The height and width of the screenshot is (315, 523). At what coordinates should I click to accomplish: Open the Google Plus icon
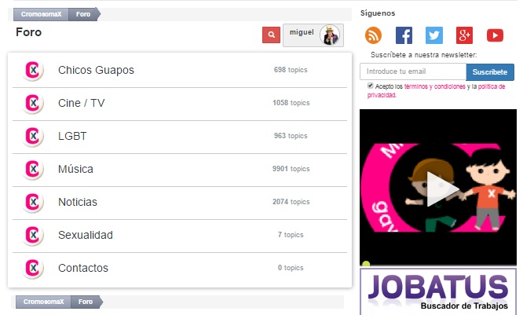[464, 35]
